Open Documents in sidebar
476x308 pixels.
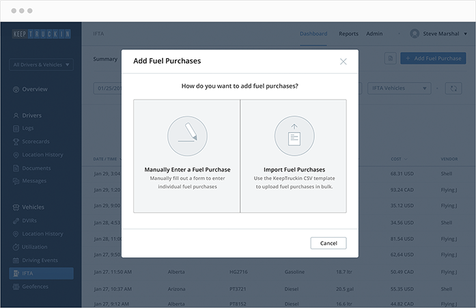click(x=32, y=168)
